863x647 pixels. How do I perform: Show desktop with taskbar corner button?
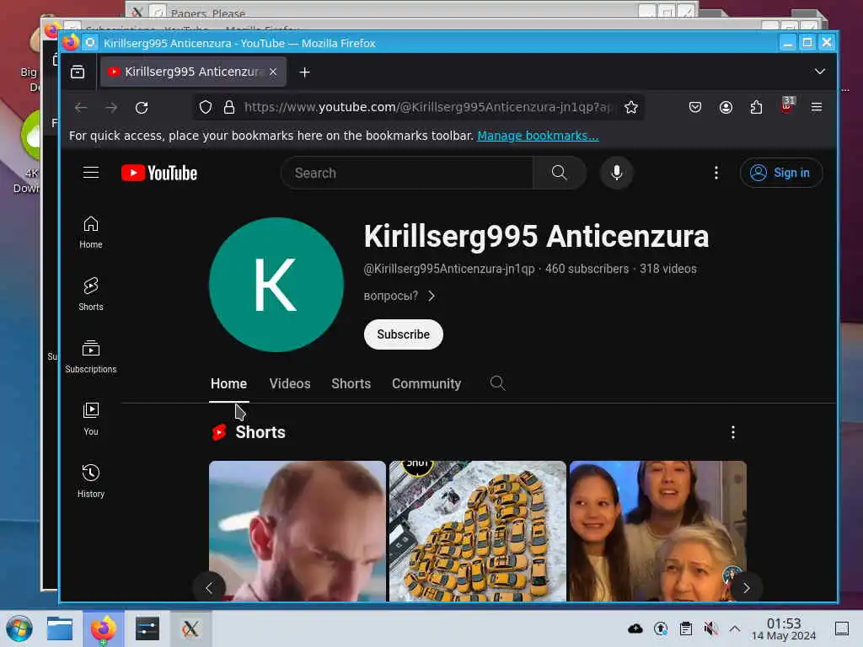[x=842, y=628]
